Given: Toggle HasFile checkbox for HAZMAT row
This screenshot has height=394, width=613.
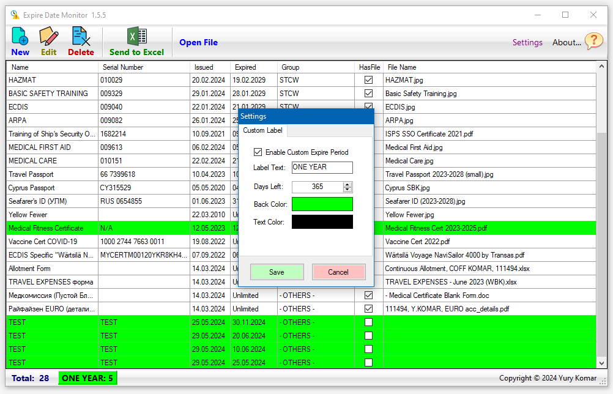Looking at the screenshot, I should tap(368, 80).
